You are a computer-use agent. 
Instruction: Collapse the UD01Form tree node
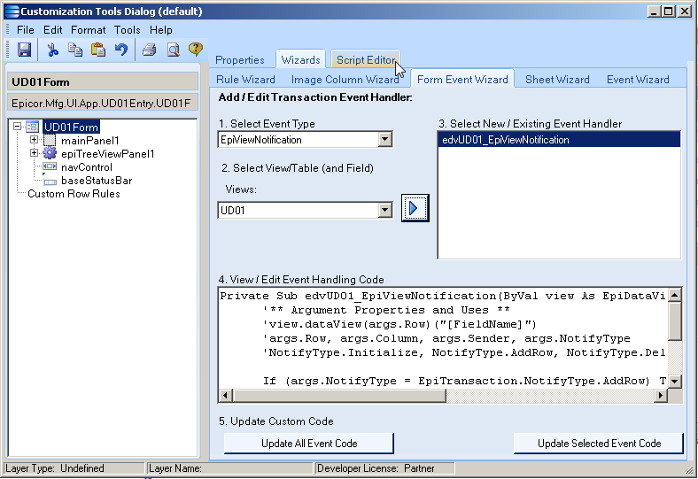(18, 127)
